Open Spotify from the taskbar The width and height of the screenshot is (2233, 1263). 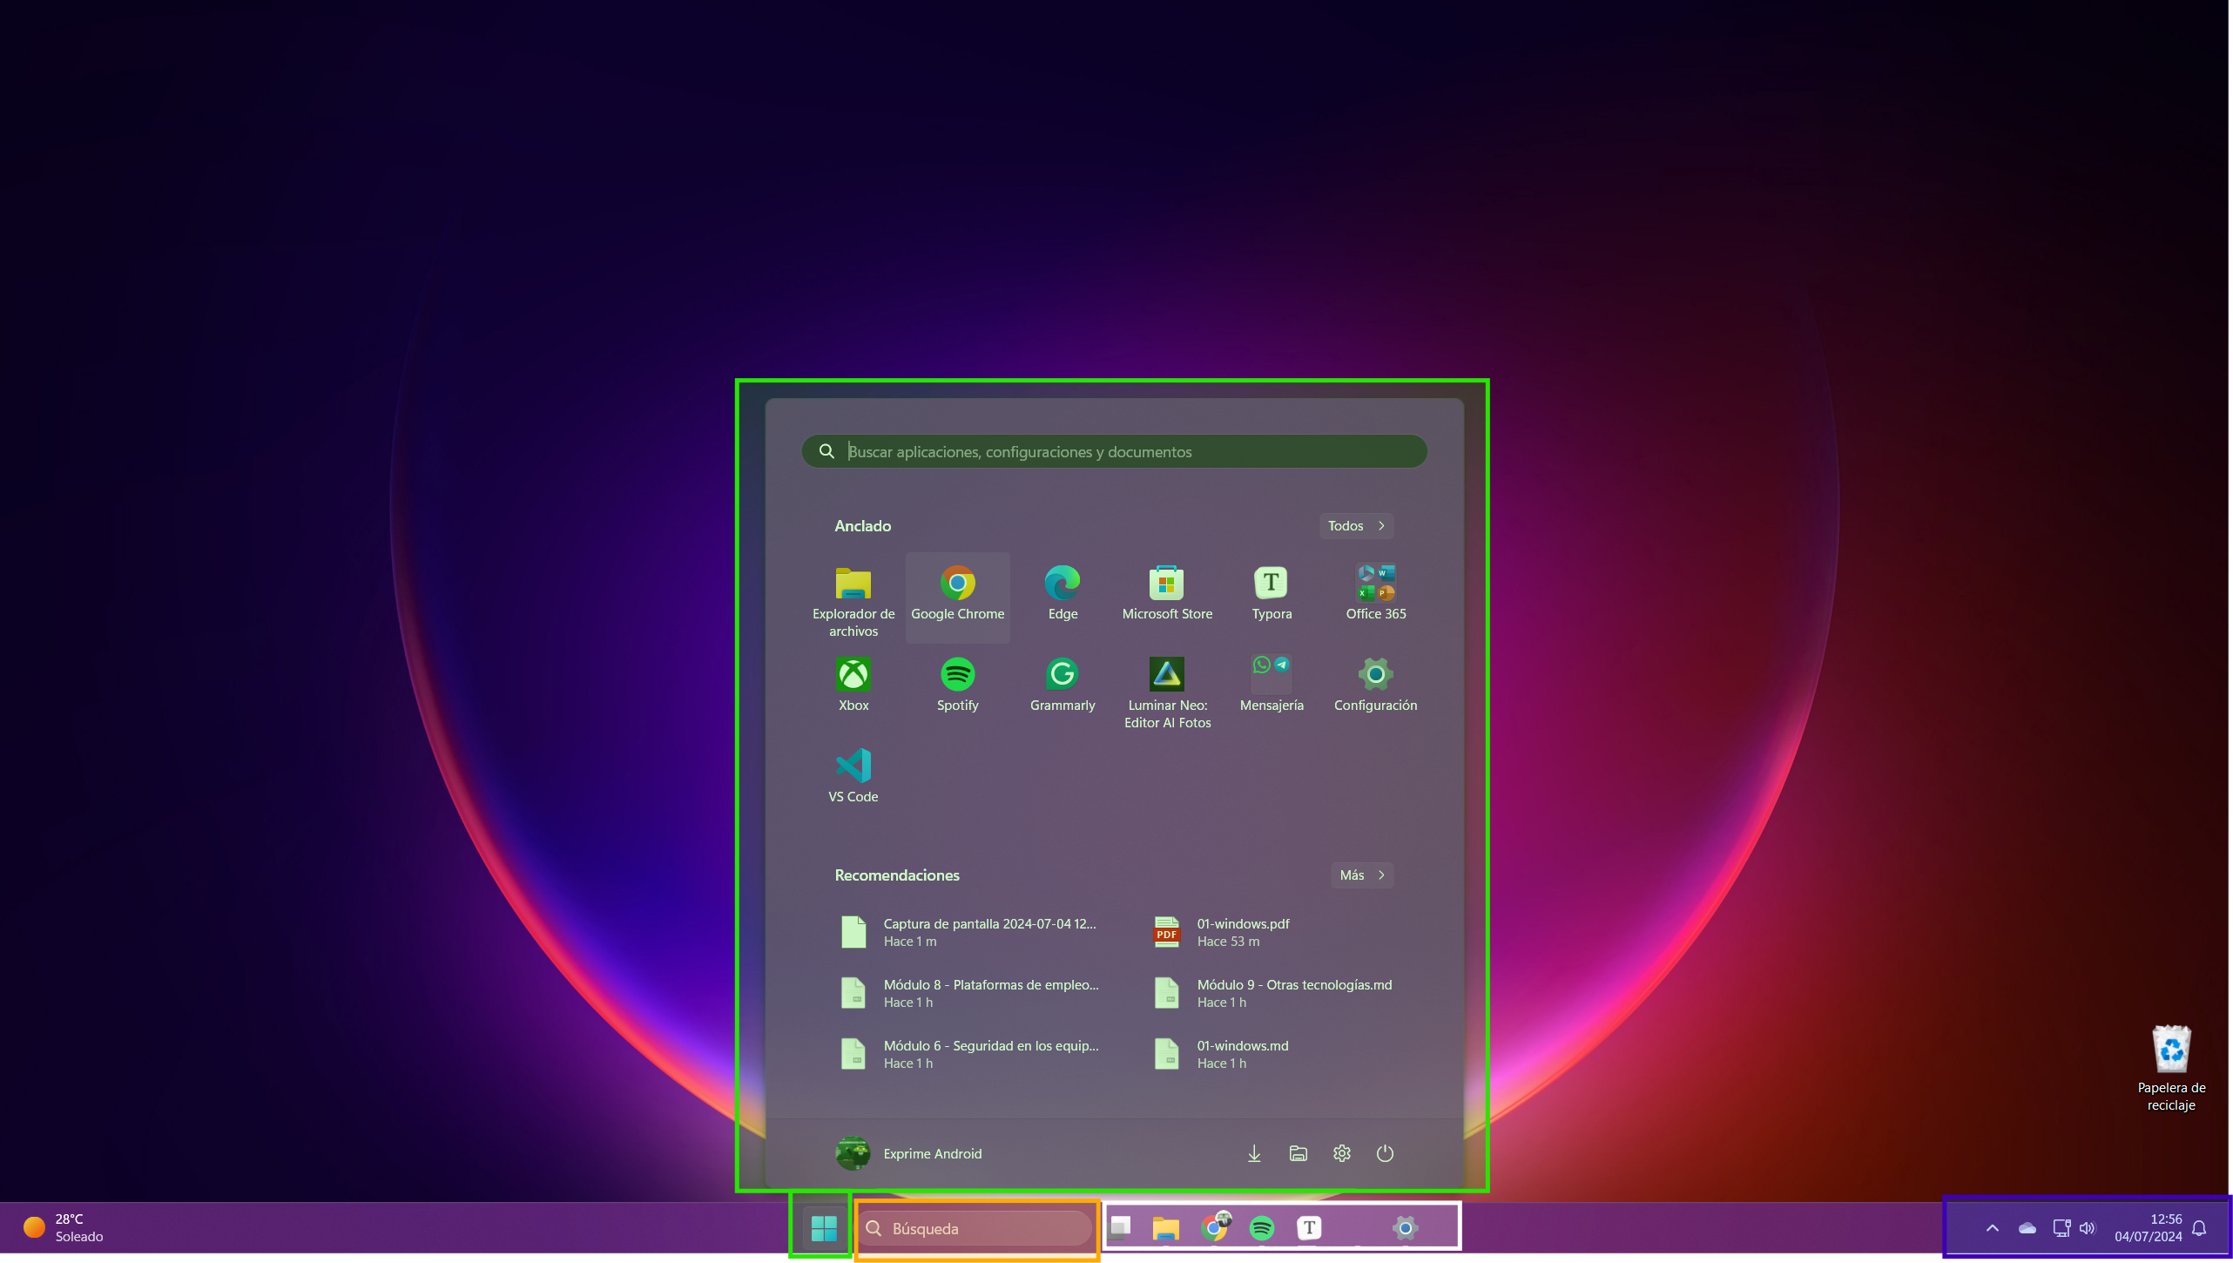(x=1262, y=1228)
